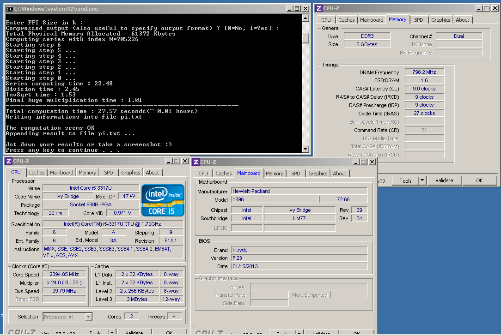This screenshot has height=336, width=501.
Task: Select Mainboard tab in bottom-middle CPU-Z window
Action: click(x=249, y=173)
